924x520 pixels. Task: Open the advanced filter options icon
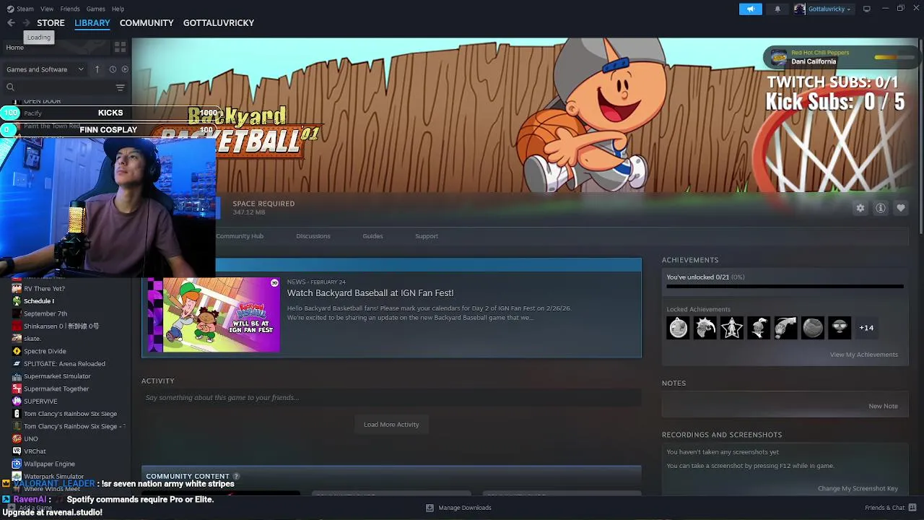pos(121,87)
